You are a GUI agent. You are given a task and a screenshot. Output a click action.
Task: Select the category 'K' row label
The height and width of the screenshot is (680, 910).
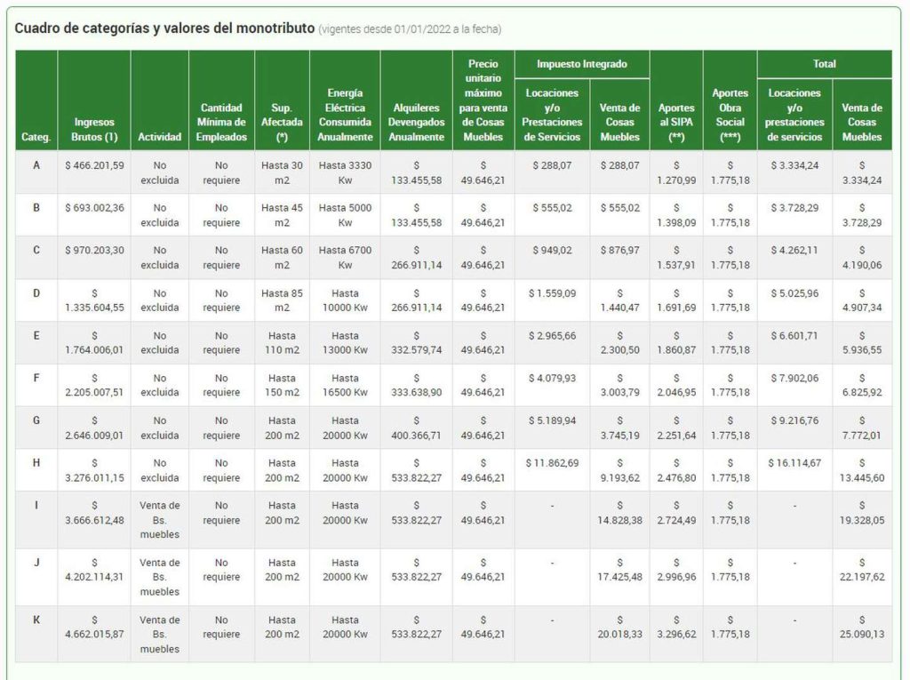(x=36, y=620)
